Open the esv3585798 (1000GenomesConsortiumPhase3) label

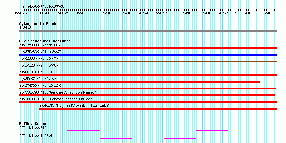click(58, 92)
